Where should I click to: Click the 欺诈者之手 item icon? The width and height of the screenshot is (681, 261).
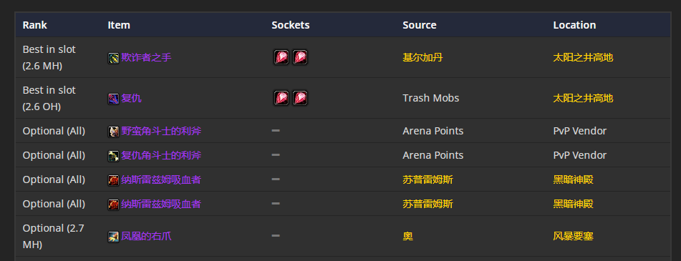(x=113, y=58)
